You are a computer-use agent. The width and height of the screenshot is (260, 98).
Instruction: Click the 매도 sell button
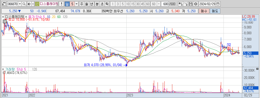point(215,11)
